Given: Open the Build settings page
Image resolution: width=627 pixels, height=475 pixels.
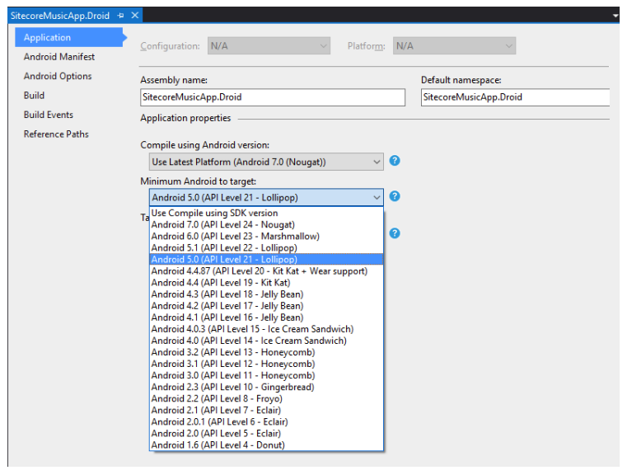Looking at the screenshot, I should pyautogui.click(x=34, y=96).
